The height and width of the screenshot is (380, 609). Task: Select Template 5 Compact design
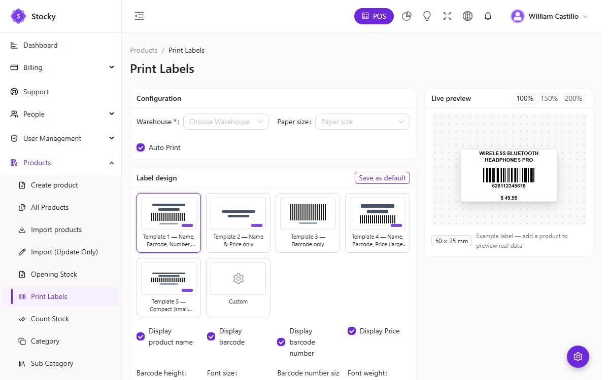point(168,287)
